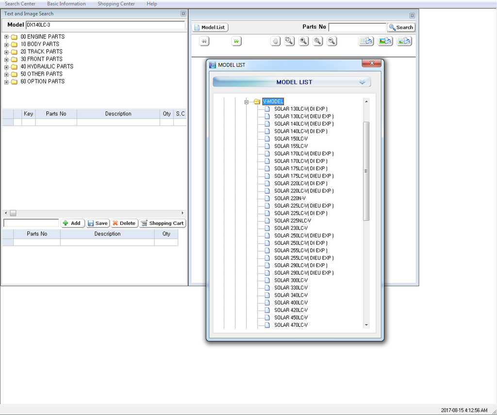The width and height of the screenshot is (497, 415).
Task: Open the Basic Information menu
Action: click(x=66, y=4)
